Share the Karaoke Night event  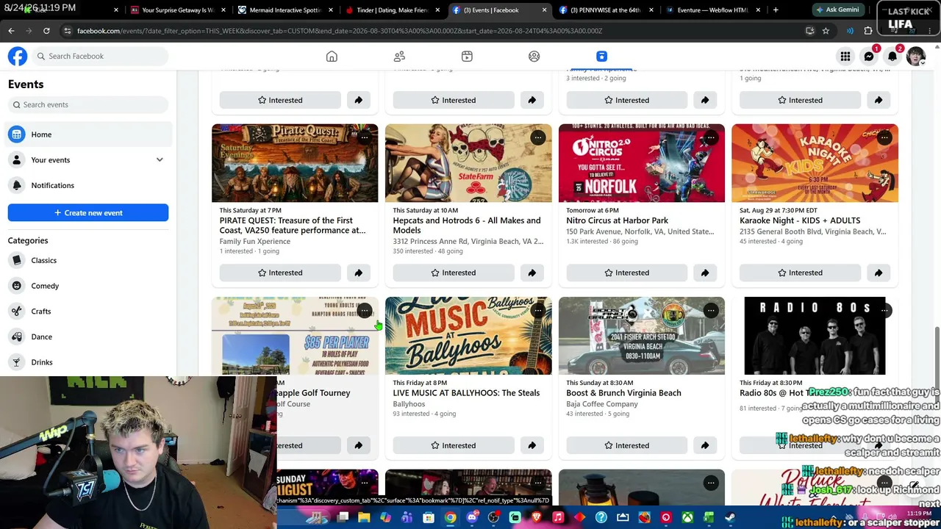(879, 273)
